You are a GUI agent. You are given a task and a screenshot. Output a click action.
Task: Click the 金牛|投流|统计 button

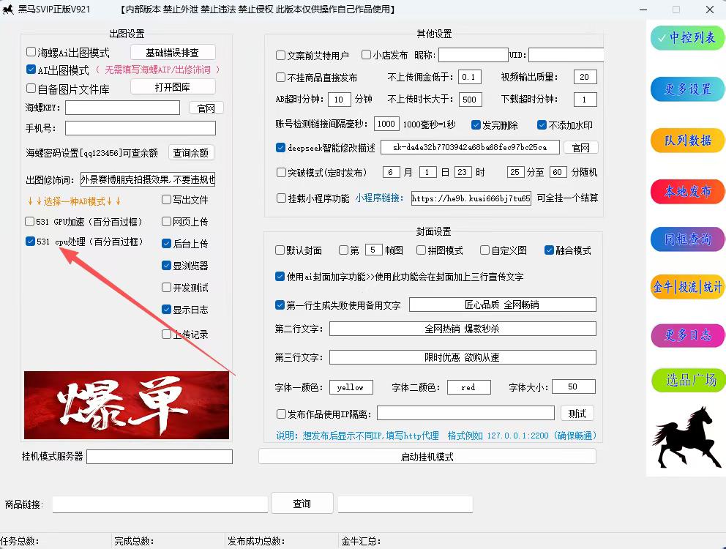687,287
